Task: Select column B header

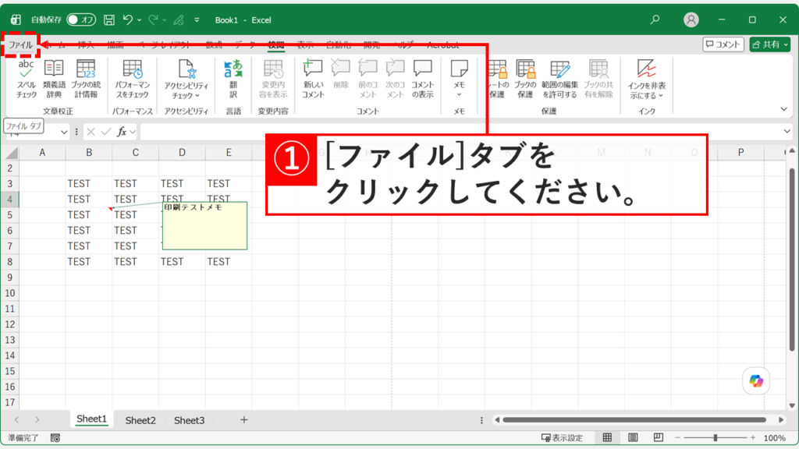Action: point(89,152)
